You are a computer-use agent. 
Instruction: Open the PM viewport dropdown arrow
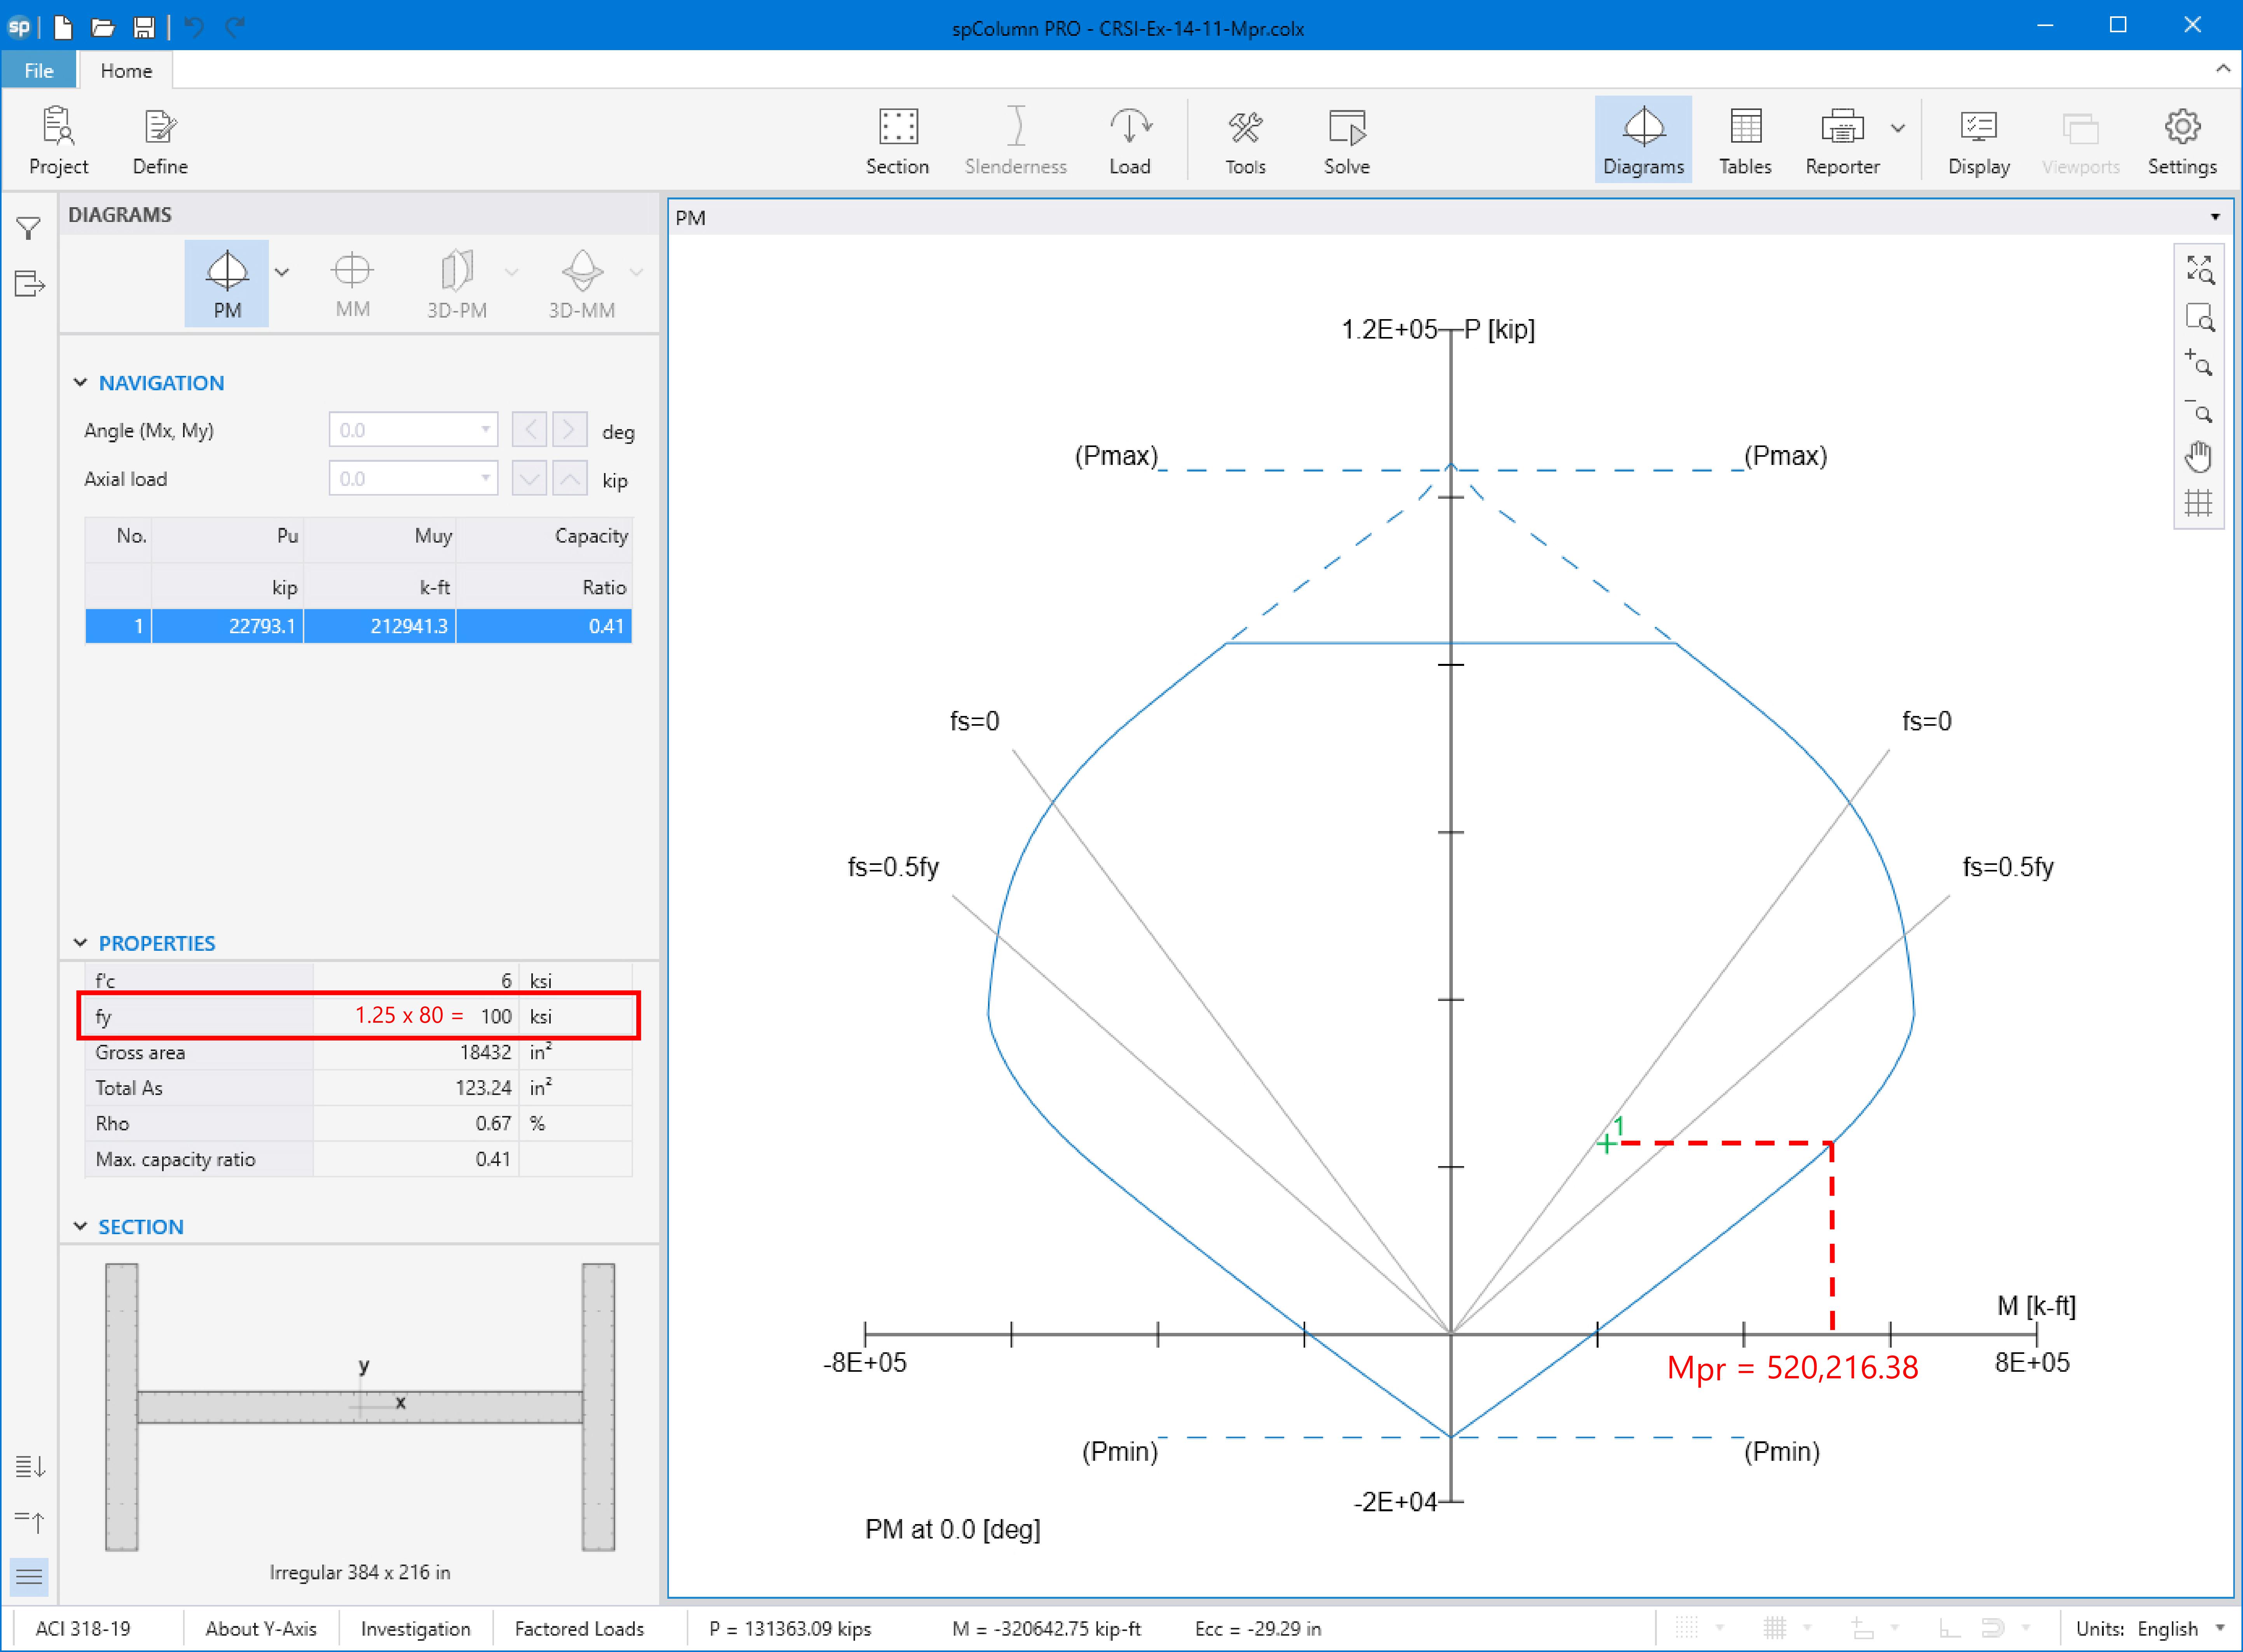pyautogui.click(x=2215, y=217)
